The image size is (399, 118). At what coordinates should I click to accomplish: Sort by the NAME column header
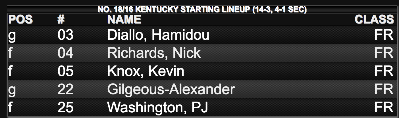click(124, 20)
